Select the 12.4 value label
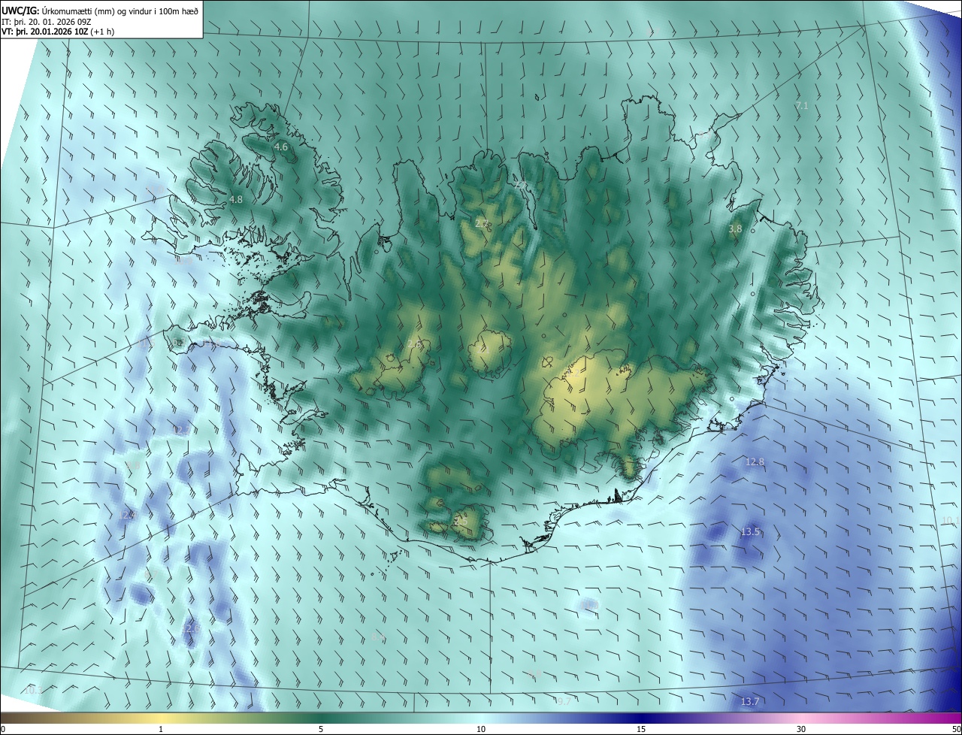962x735 pixels. coord(127,516)
